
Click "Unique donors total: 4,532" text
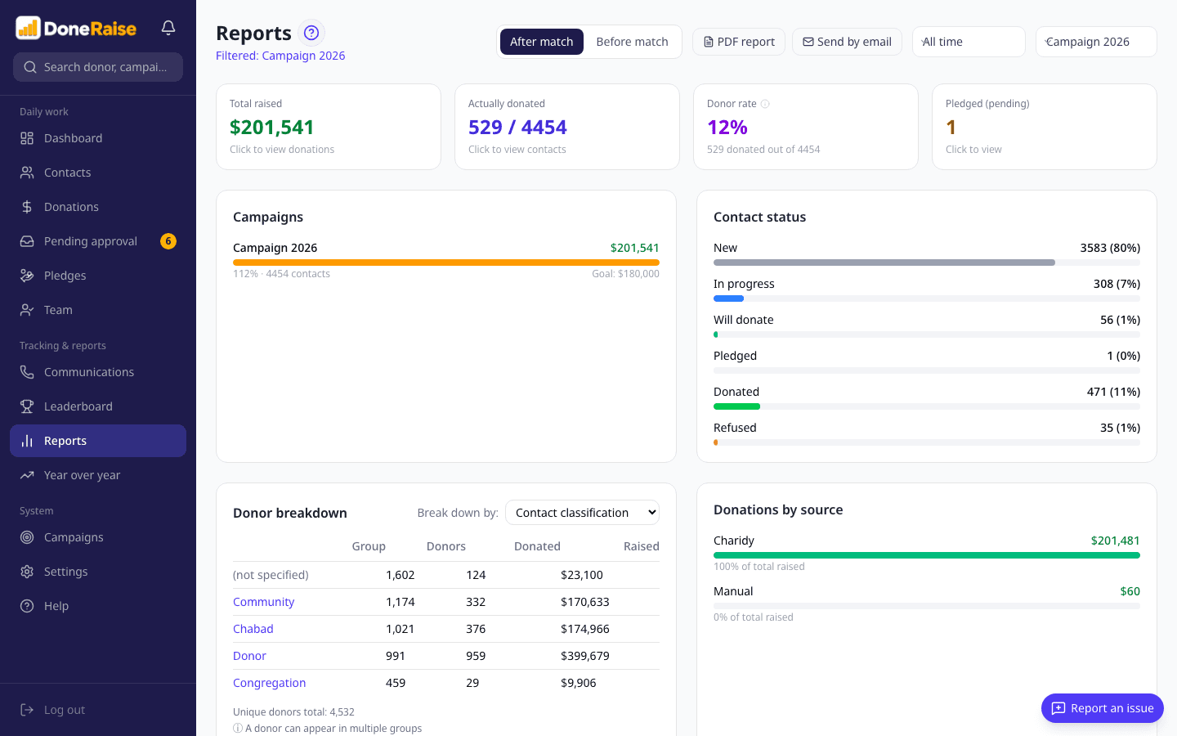pos(293,712)
